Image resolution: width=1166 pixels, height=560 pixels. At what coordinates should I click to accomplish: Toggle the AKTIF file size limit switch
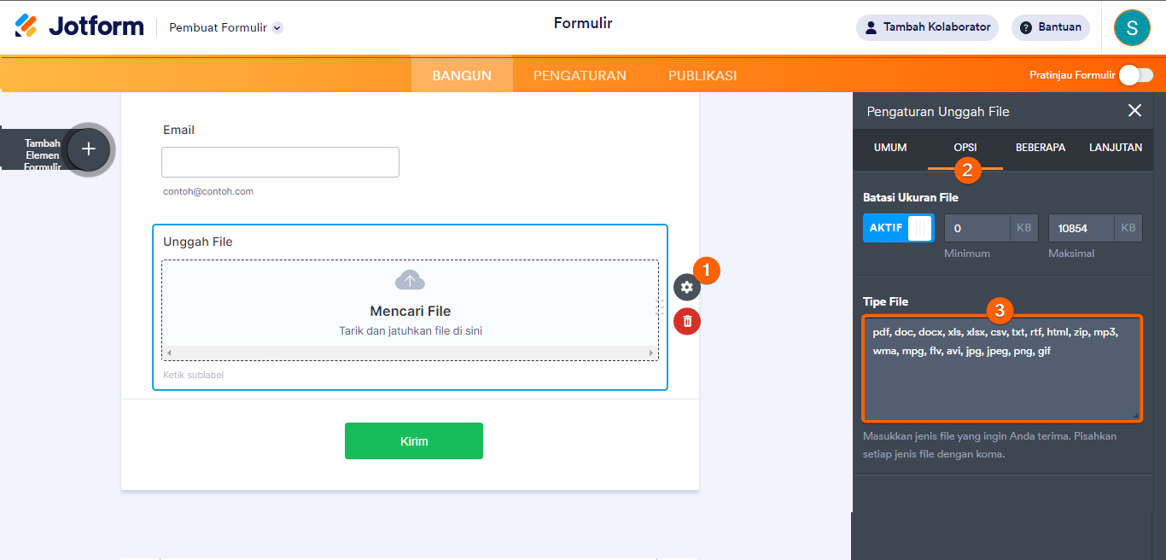click(898, 227)
